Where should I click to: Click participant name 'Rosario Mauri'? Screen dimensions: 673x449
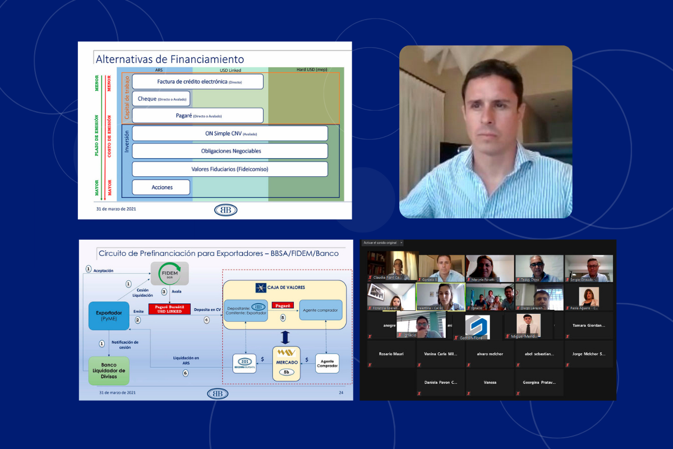pos(391,354)
